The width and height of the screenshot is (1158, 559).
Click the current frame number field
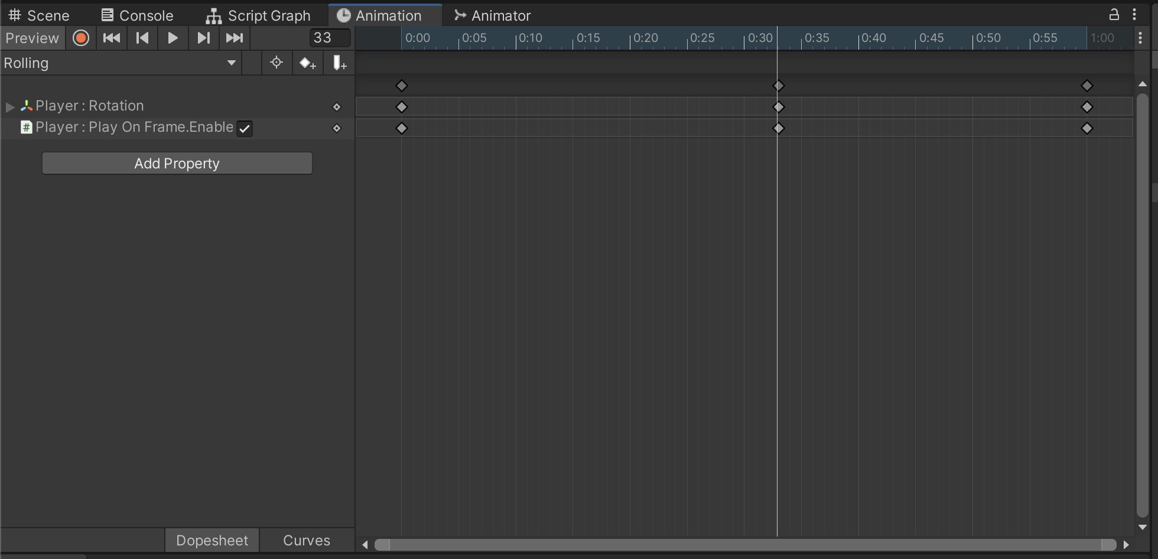pyautogui.click(x=330, y=38)
